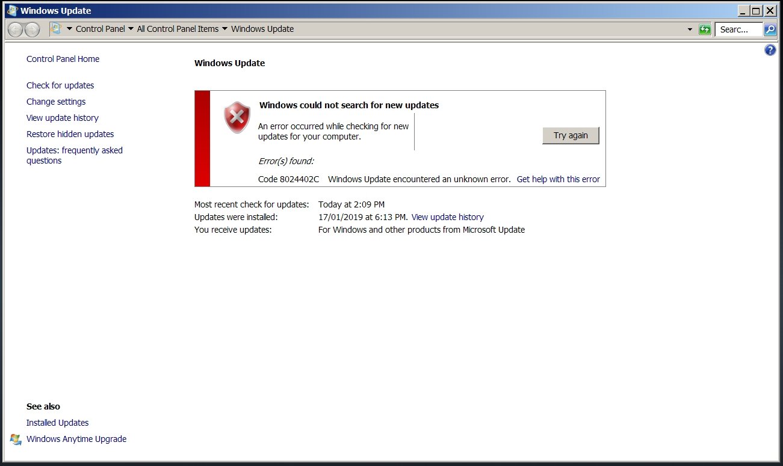This screenshot has width=783, height=466.
Task: Select Windows Update breadcrumb
Action: [262, 29]
